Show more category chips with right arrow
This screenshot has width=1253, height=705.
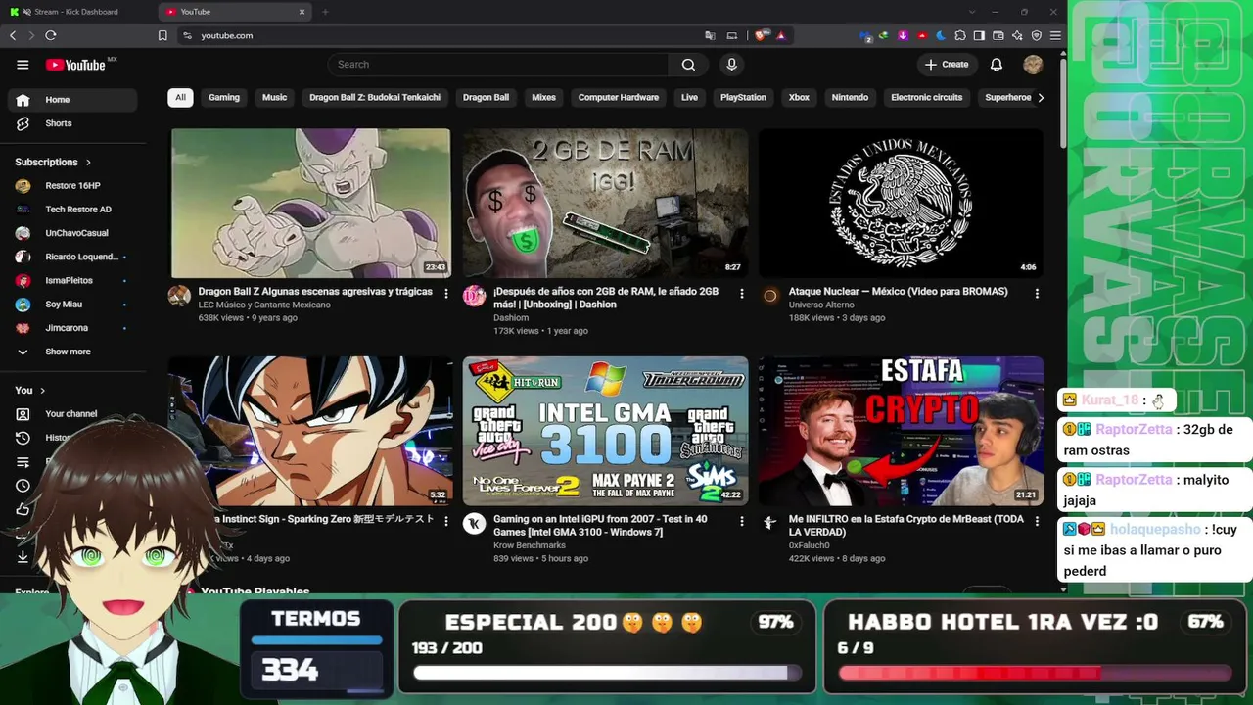[1040, 98]
